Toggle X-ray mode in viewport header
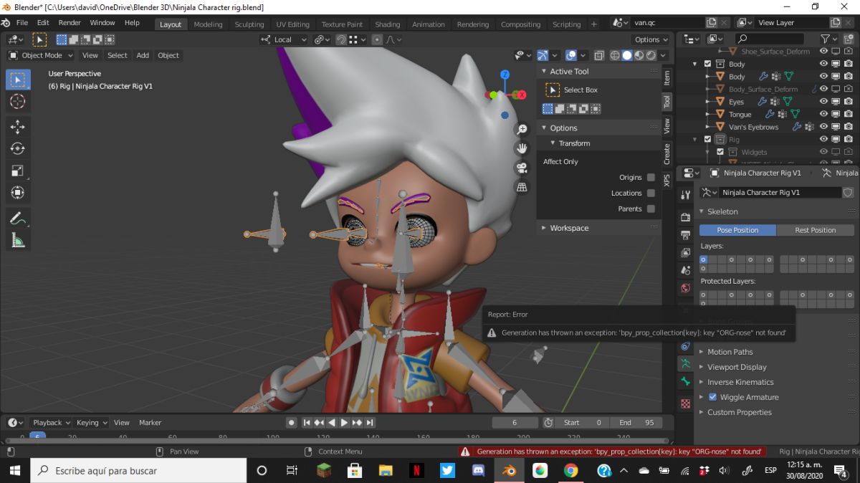 599,55
